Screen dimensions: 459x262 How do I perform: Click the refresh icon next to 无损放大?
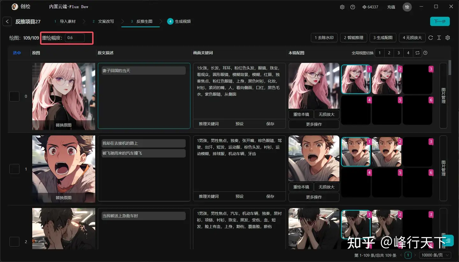pos(431,38)
